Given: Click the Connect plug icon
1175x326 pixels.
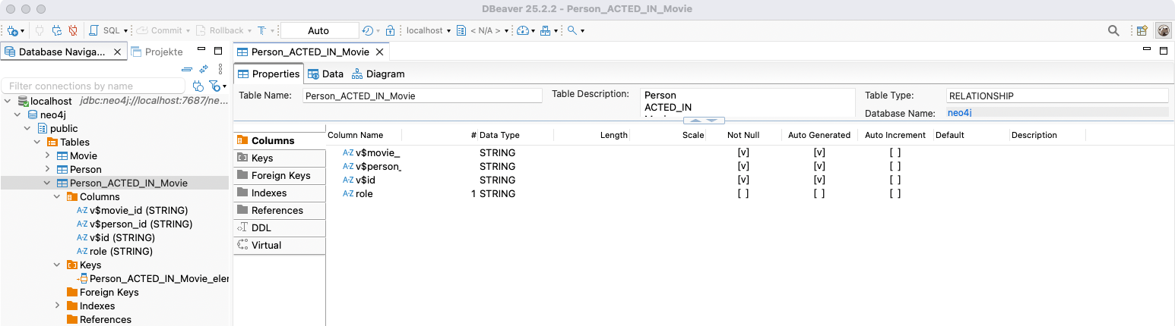Looking at the screenshot, I should [40, 31].
